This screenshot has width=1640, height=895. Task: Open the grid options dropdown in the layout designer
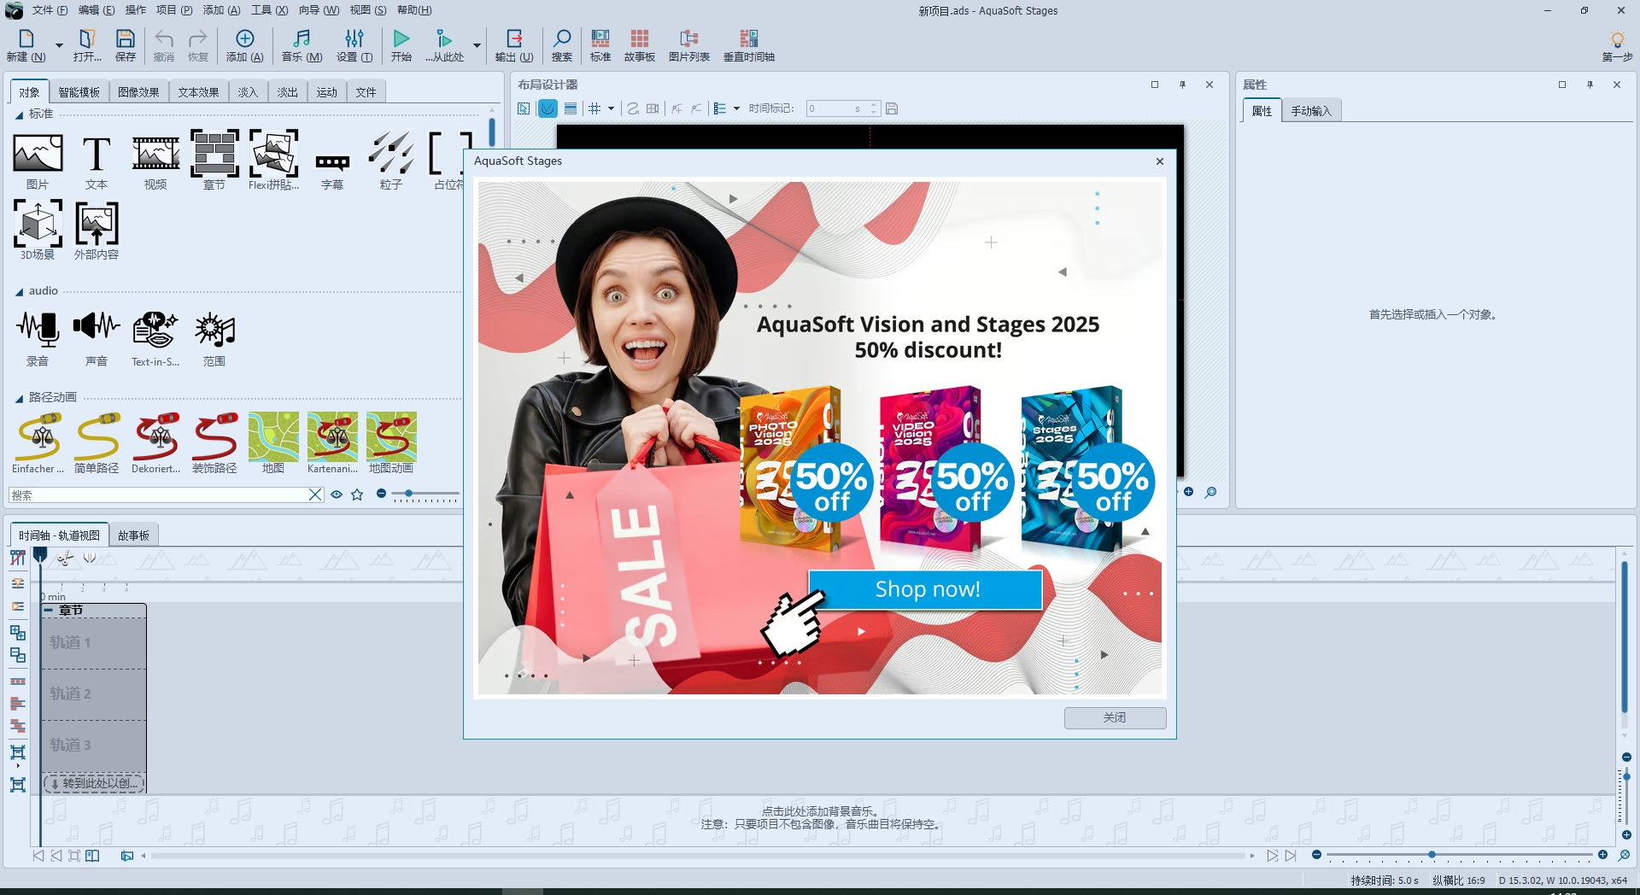(x=612, y=108)
